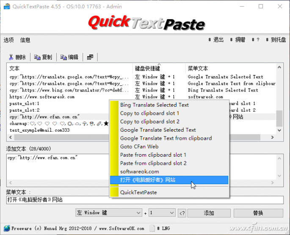Viewport: 290px width, 235px height.
Task: Click the 菜单文本 column header
Action: pos(231,69)
